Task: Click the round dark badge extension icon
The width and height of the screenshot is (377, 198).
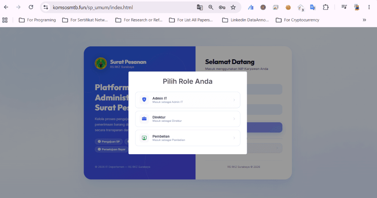Action: tap(263, 7)
